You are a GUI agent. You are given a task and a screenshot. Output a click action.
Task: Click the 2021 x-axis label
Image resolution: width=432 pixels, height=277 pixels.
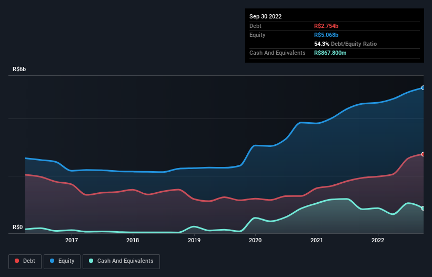coord(317,240)
